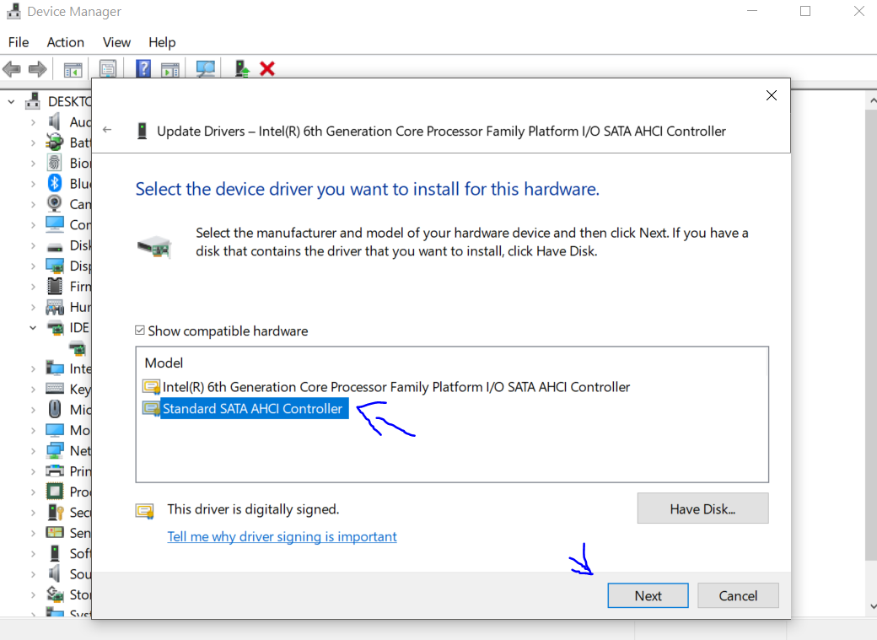877x640 pixels.
Task: Collapse the DESKTOP root tree node
Action: point(11,102)
